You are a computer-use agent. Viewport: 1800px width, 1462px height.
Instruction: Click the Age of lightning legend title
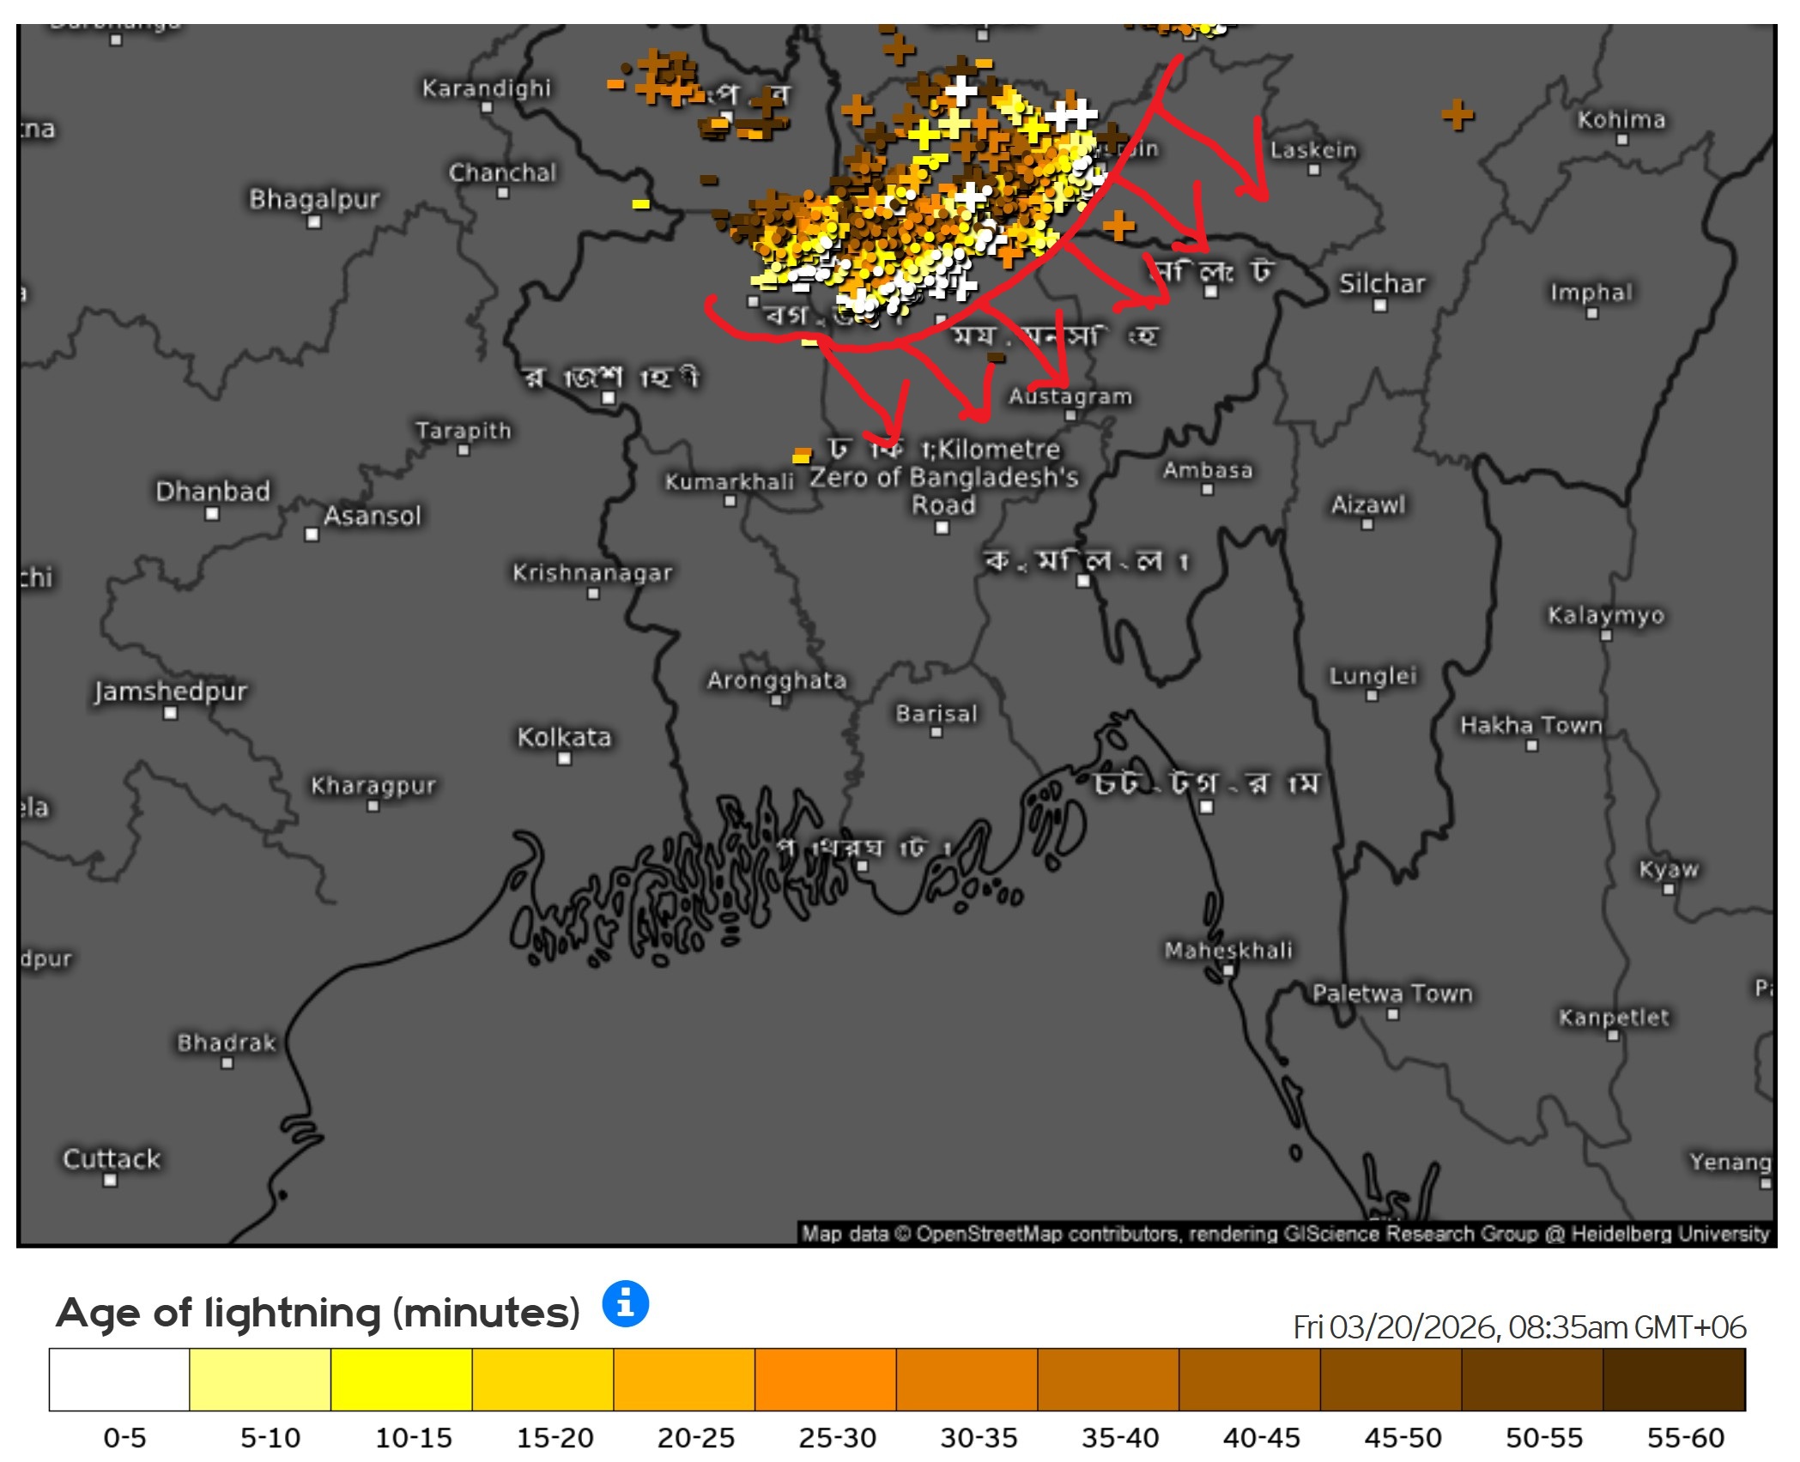(318, 1313)
